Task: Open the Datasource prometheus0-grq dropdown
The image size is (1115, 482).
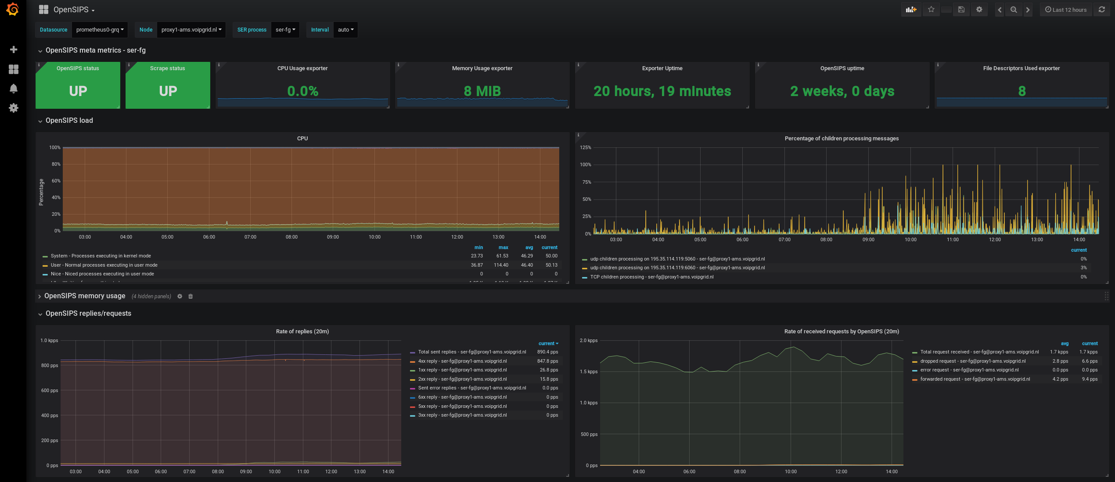Action: 100,30
